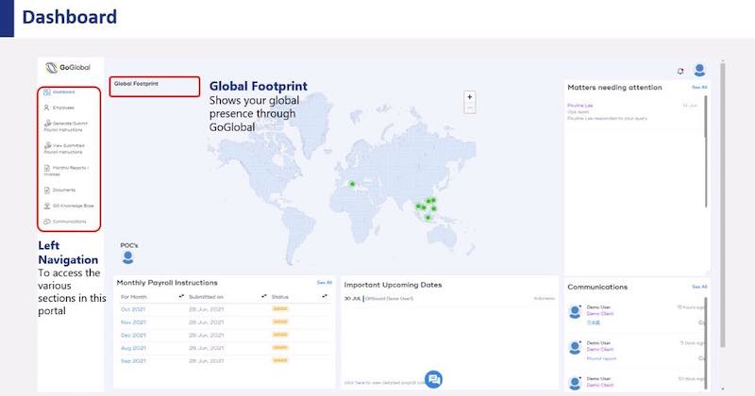Open the Employees sidebar icon

pos(46,107)
